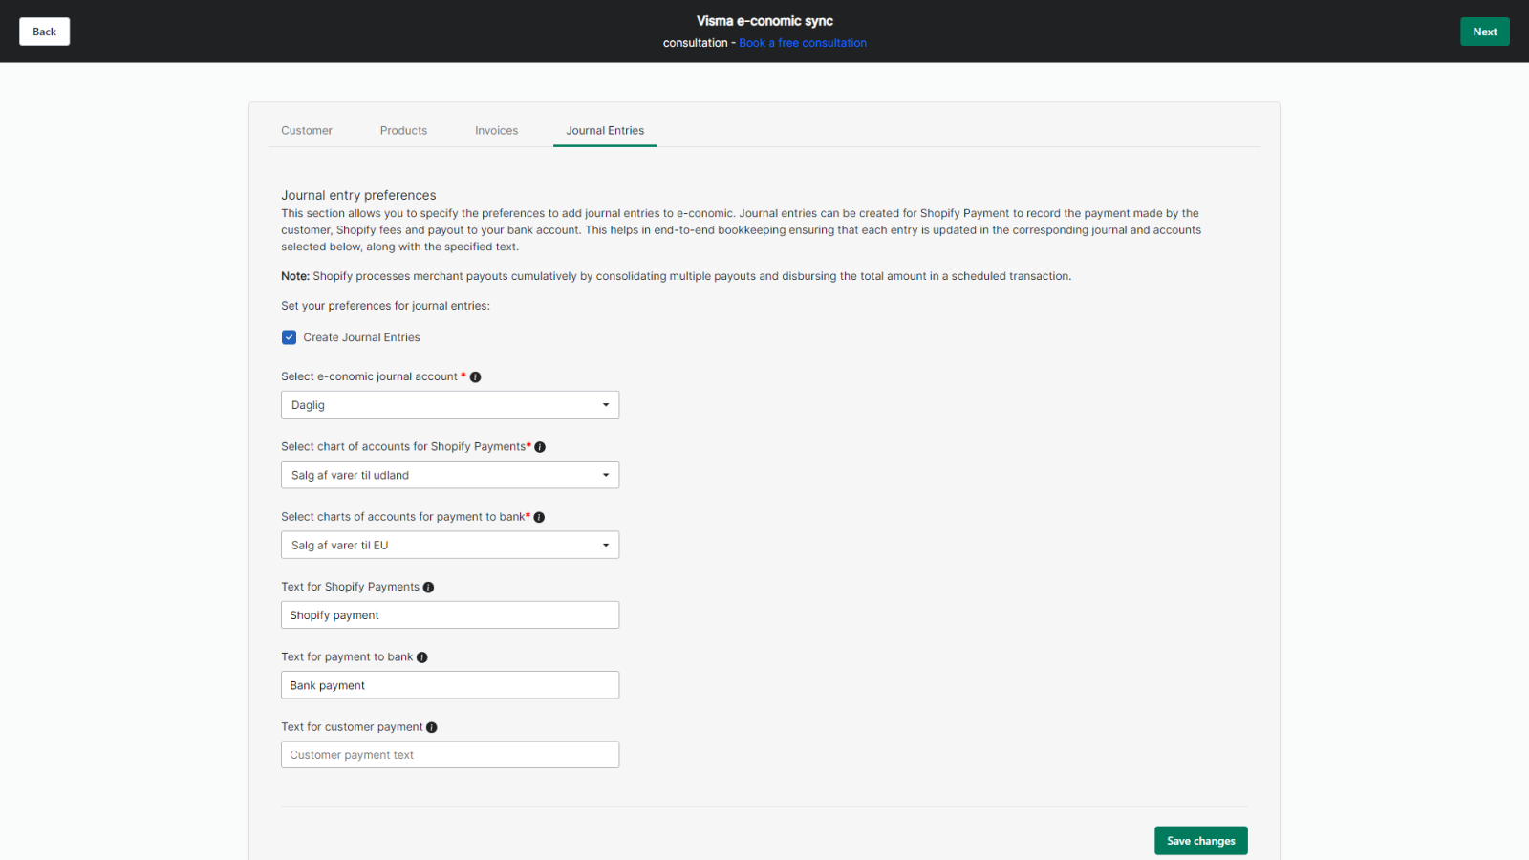This screenshot has width=1529, height=860.
Task: Click the info icon beside e-conomic journal account
Action: (x=475, y=376)
